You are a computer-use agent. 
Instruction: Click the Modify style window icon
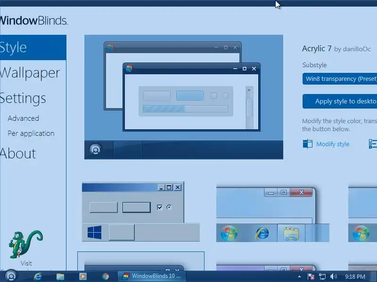[x=308, y=144]
